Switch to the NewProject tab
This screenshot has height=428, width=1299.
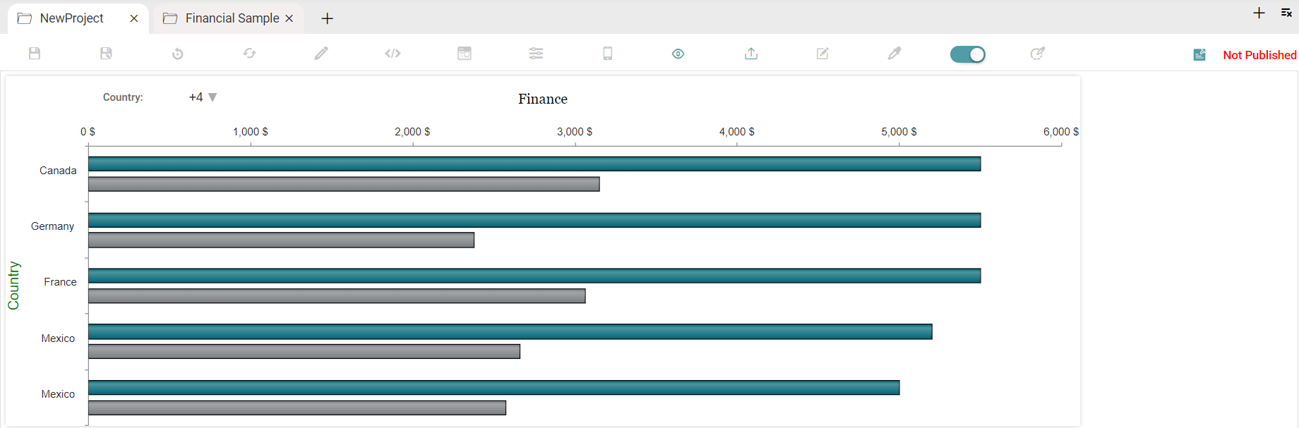tap(71, 18)
